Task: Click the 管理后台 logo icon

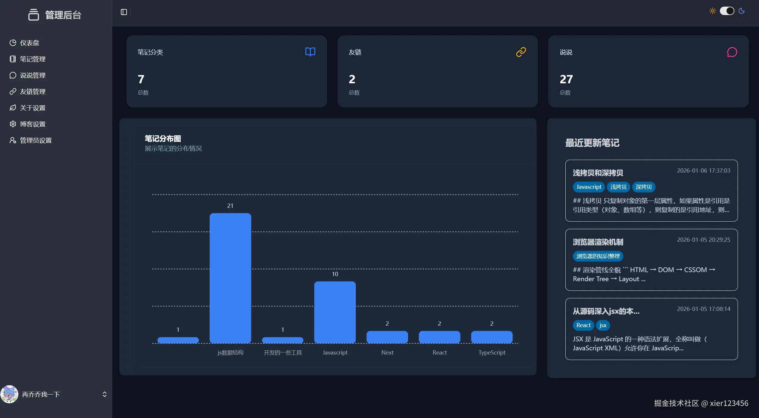Action: (x=33, y=14)
